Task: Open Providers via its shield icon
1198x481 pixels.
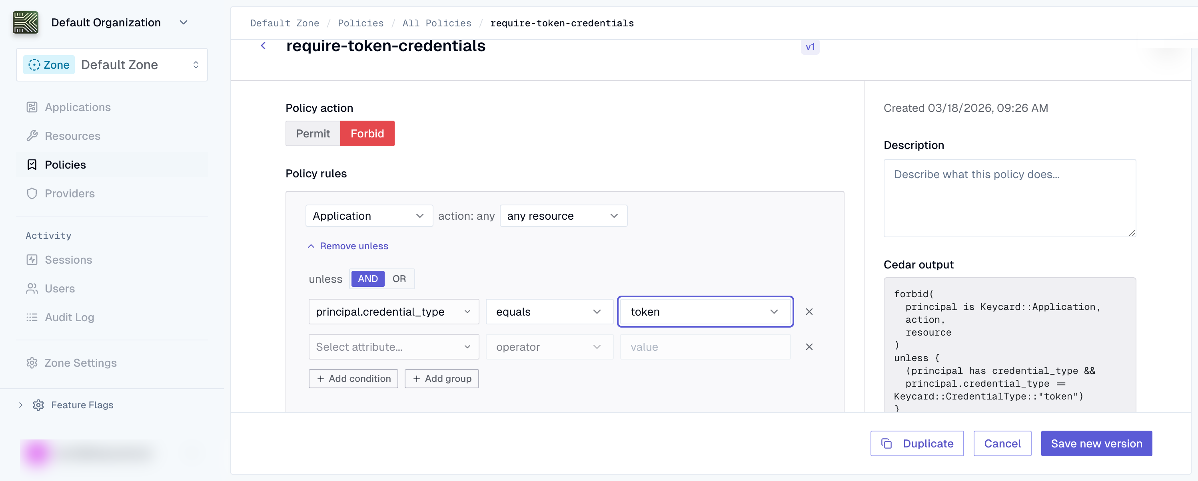Action: (32, 193)
